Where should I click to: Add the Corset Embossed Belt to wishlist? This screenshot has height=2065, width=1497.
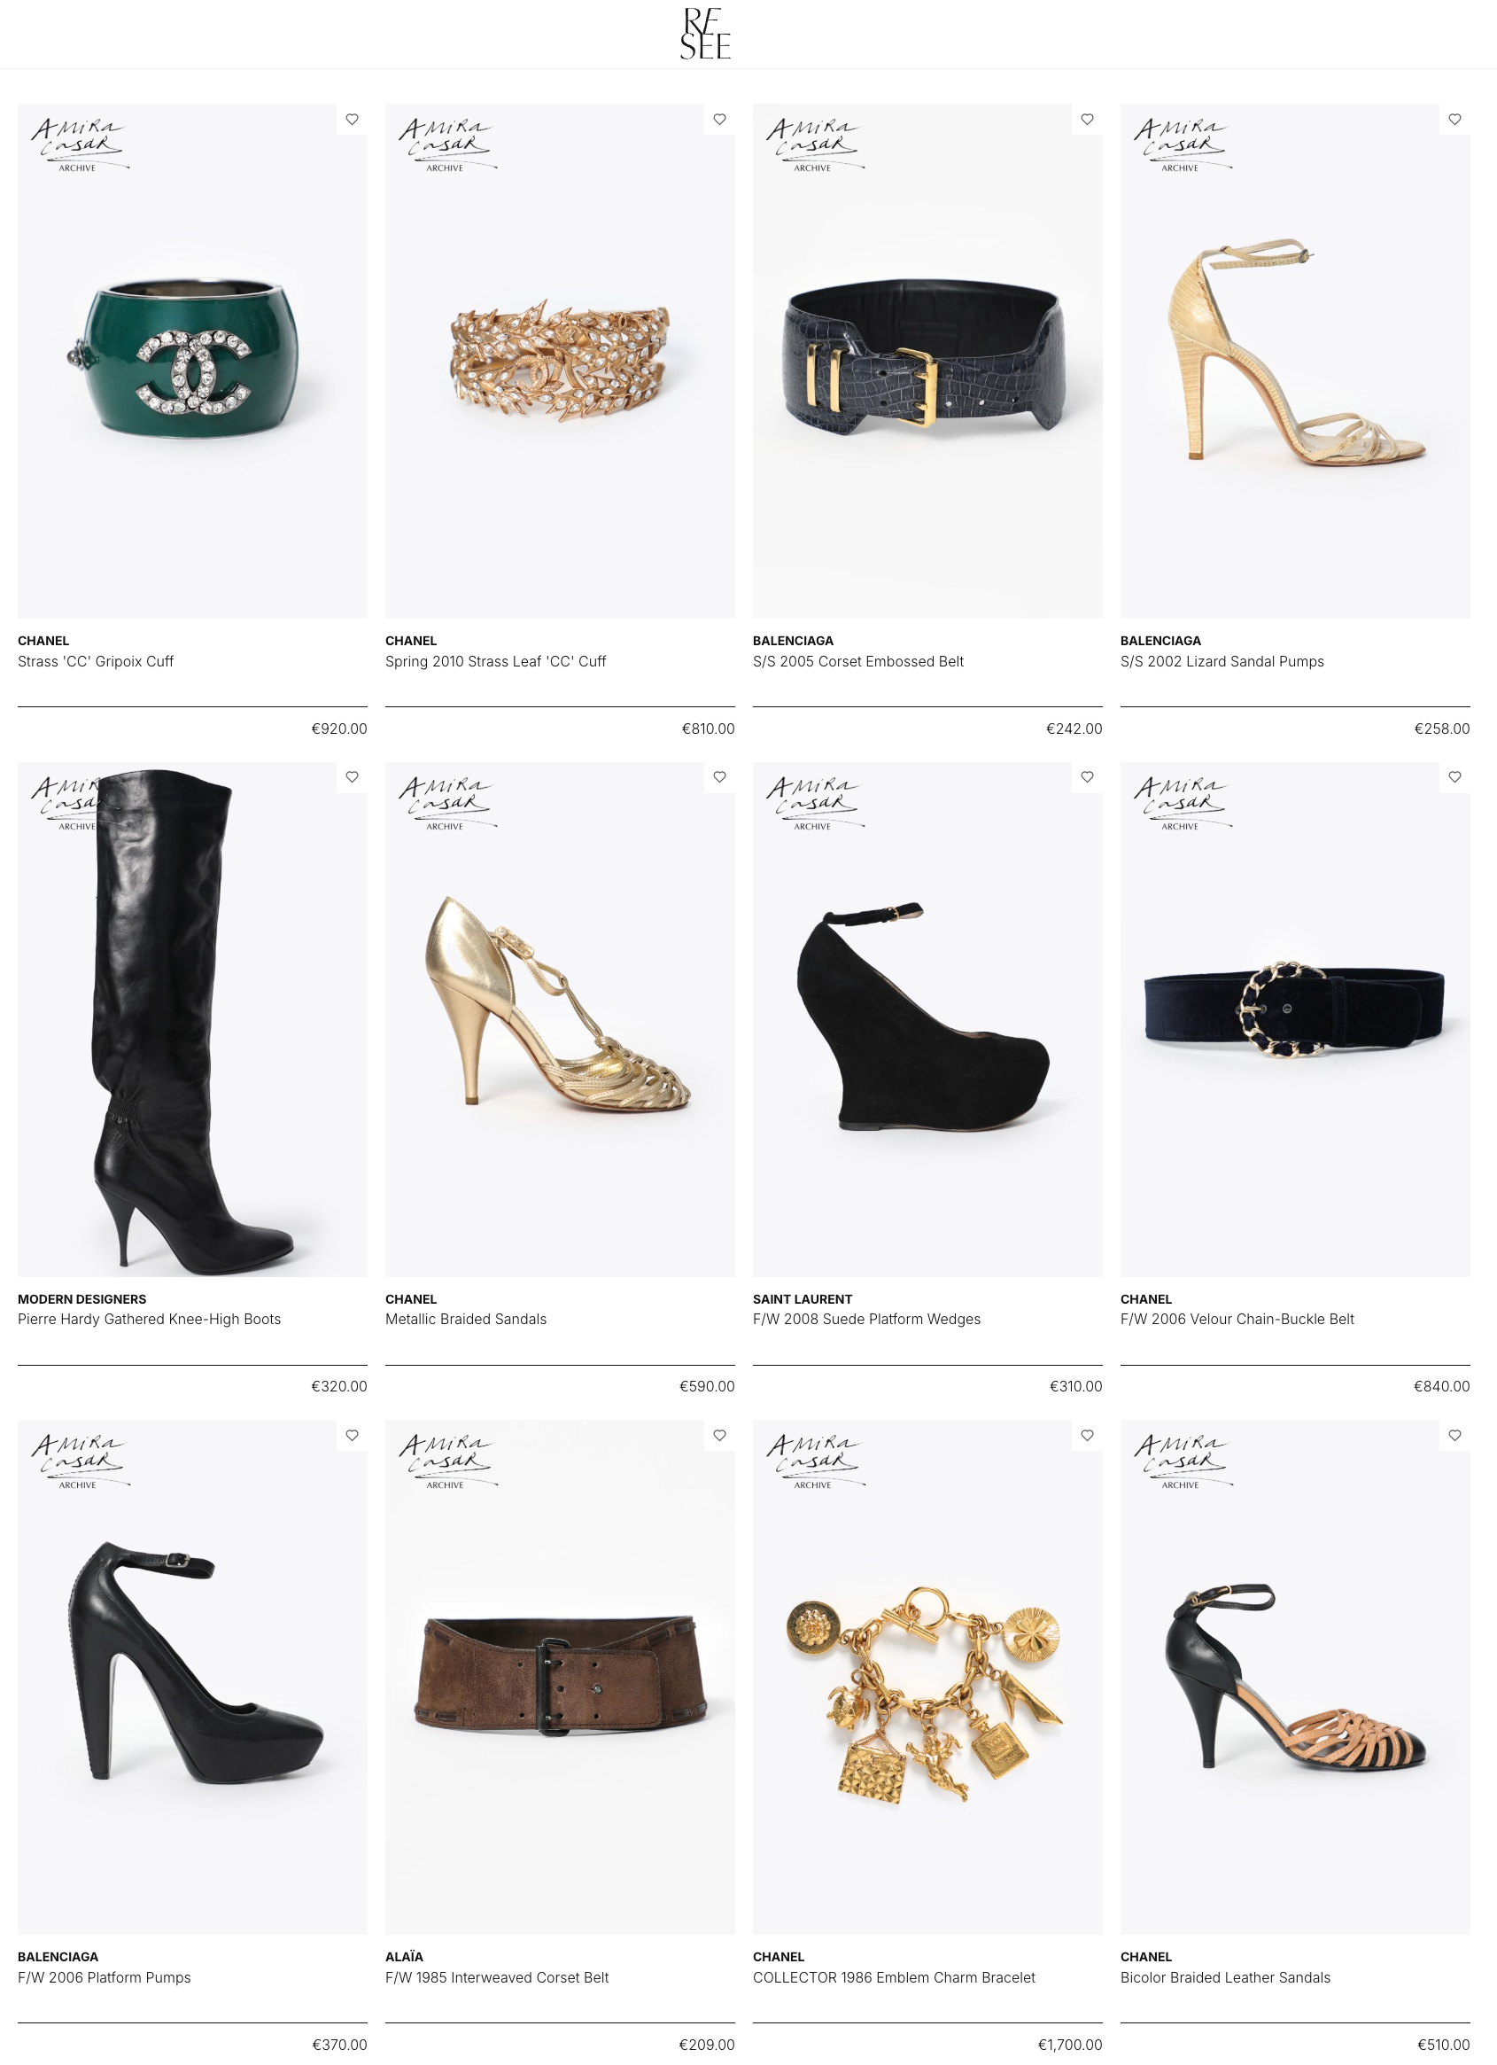pos(1088,120)
